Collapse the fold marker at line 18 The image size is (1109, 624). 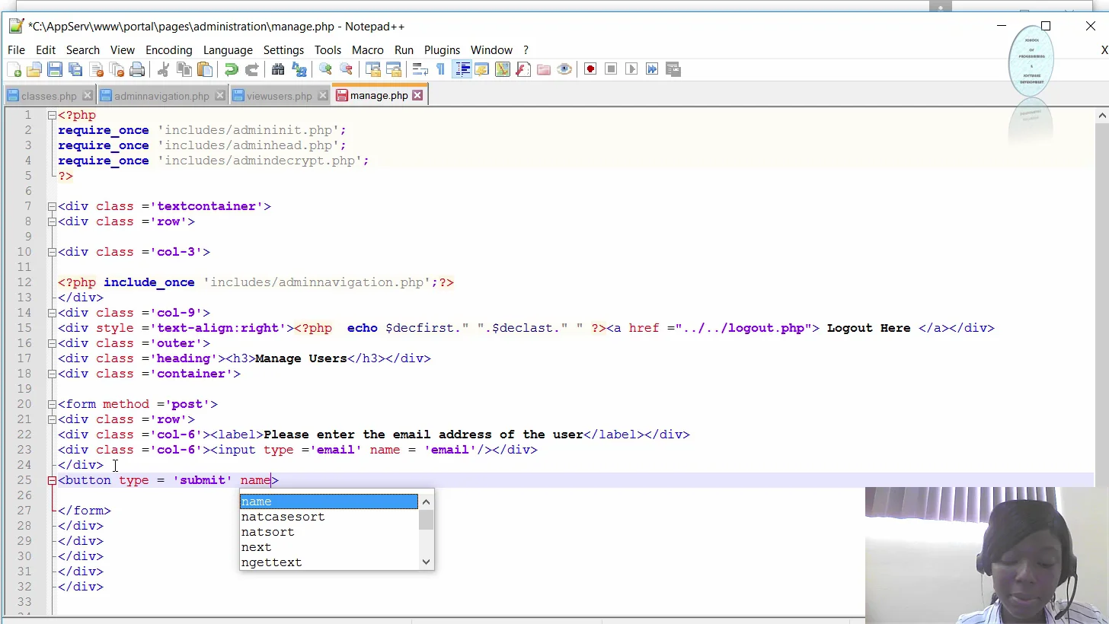tap(52, 374)
